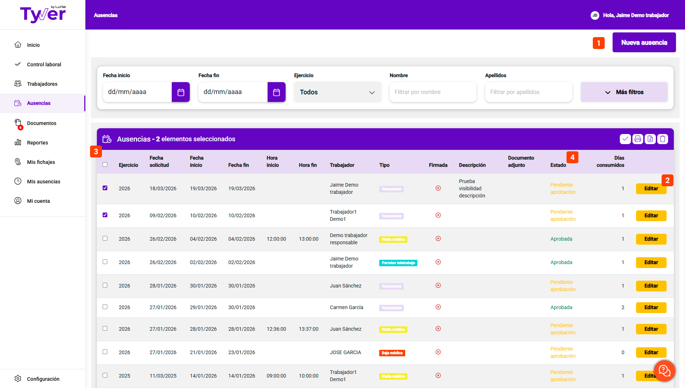Image resolution: width=685 pixels, height=388 pixels.
Task: Uncheck the Trabajador1 Demo1 09/02/2026 row
Action: 105,215
